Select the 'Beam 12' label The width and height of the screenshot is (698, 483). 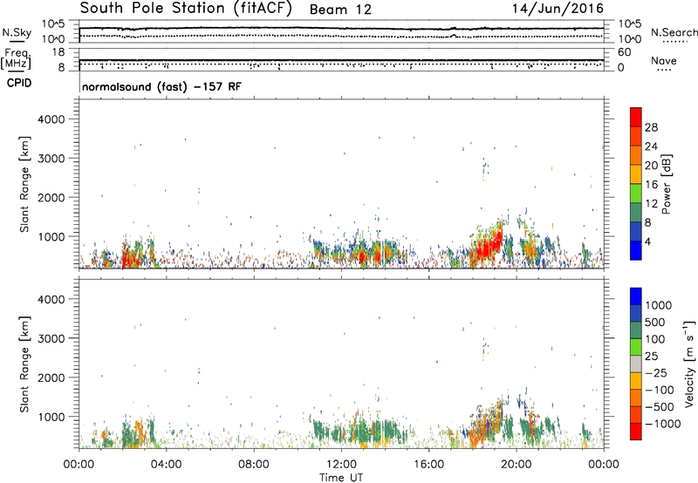(x=340, y=10)
